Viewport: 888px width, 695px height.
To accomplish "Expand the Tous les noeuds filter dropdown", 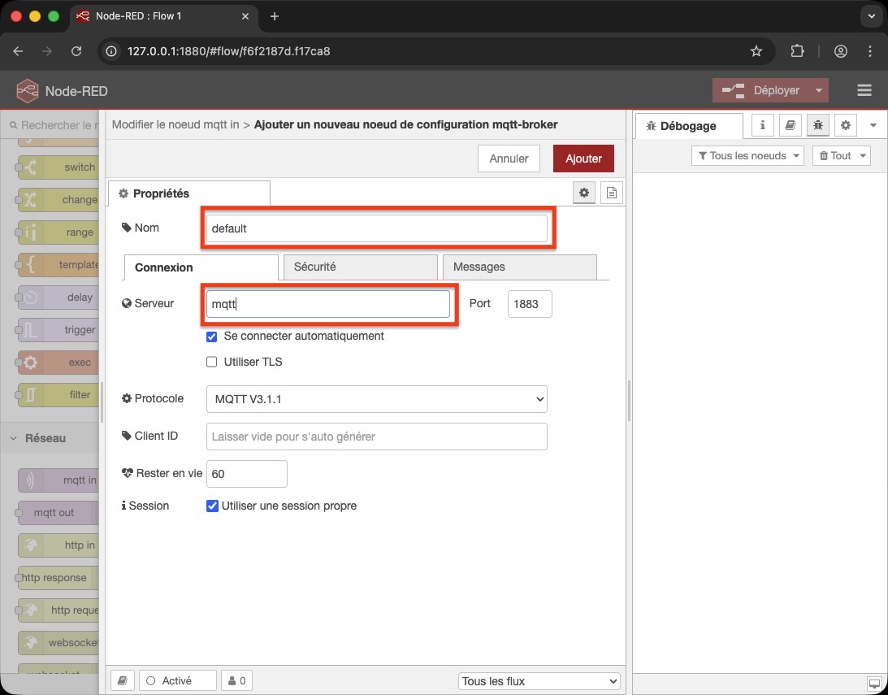I will click(747, 156).
